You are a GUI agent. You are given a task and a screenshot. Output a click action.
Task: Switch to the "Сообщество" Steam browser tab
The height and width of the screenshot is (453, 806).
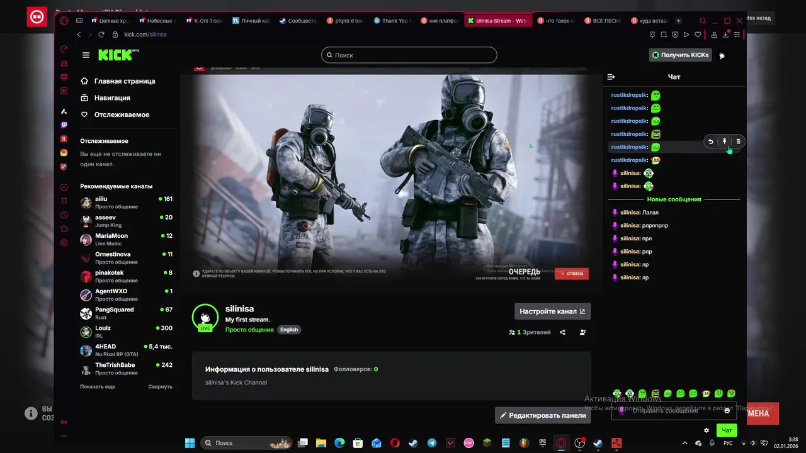click(298, 21)
